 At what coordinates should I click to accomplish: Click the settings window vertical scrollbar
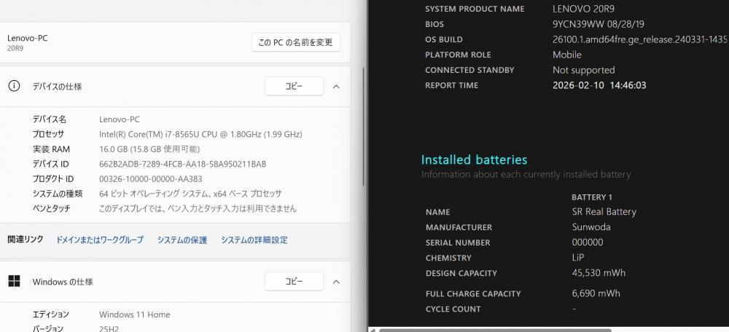coord(364,125)
